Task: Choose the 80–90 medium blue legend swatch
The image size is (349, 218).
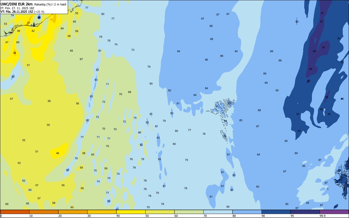Action: (247, 212)
